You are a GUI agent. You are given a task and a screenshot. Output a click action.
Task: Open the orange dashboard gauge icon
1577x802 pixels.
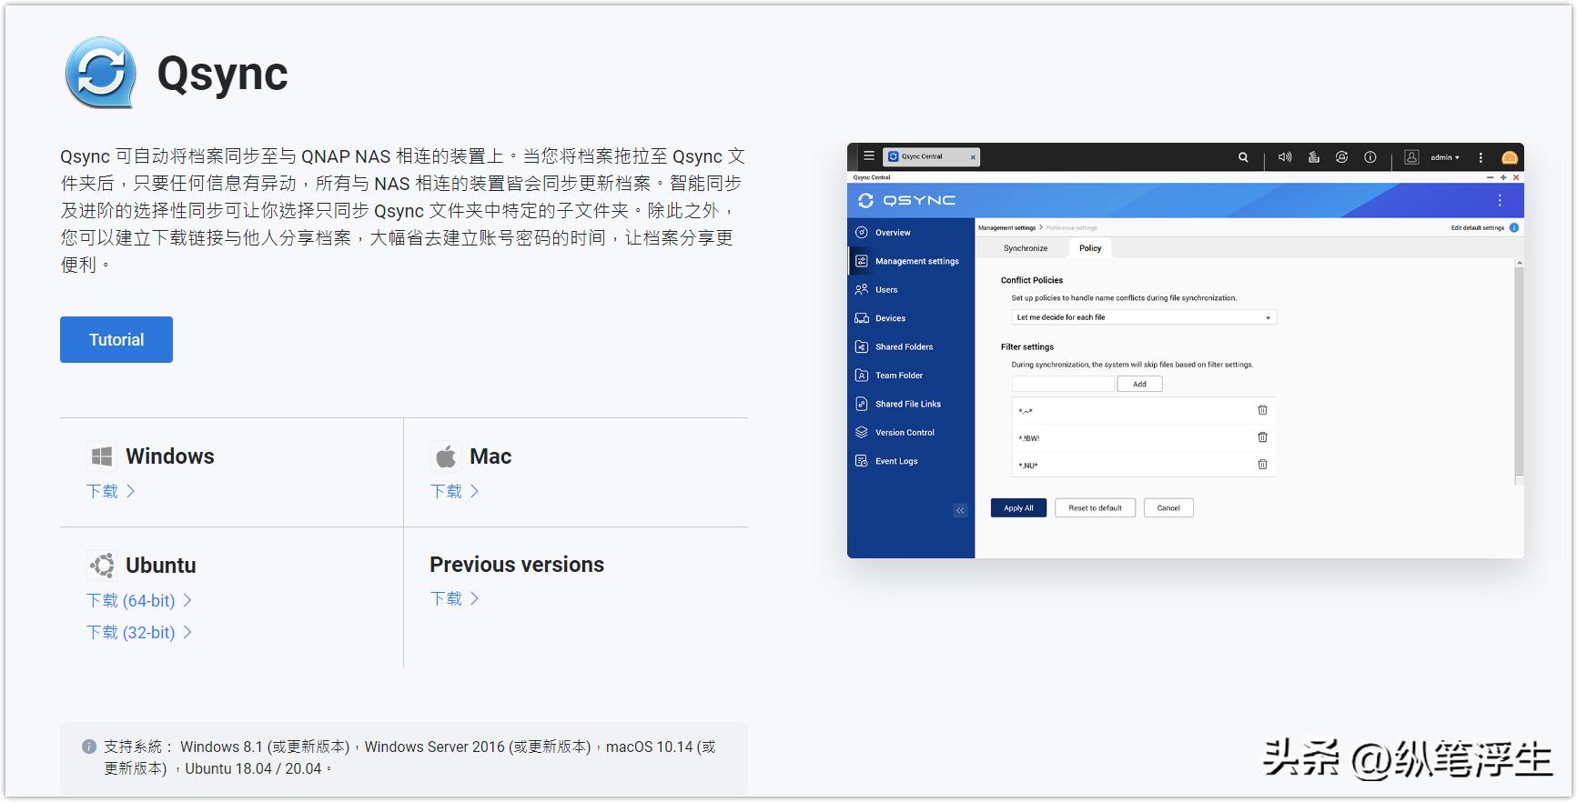tap(1510, 157)
